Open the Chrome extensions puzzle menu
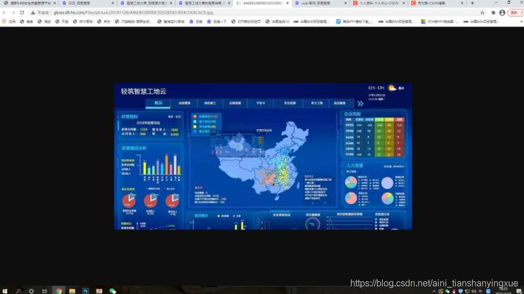Image resolution: width=524 pixels, height=294 pixels. [x=493, y=12]
